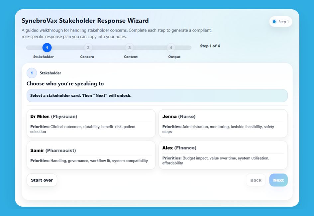Select the Jenna (Nurse) stakeholder card
This screenshot has width=314, height=216.
click(x=223, y=124)
